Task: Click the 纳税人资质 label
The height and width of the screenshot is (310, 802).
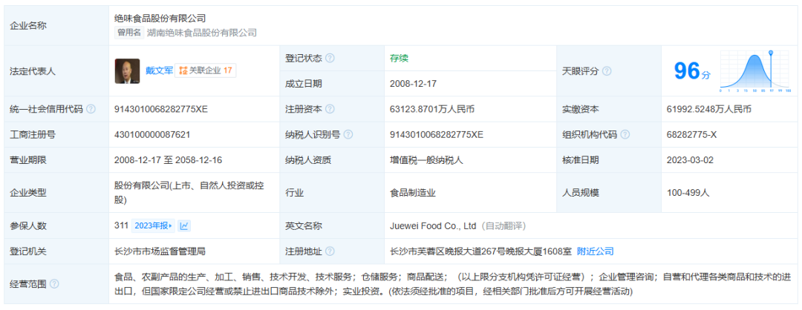Action: tap(308, 160)
